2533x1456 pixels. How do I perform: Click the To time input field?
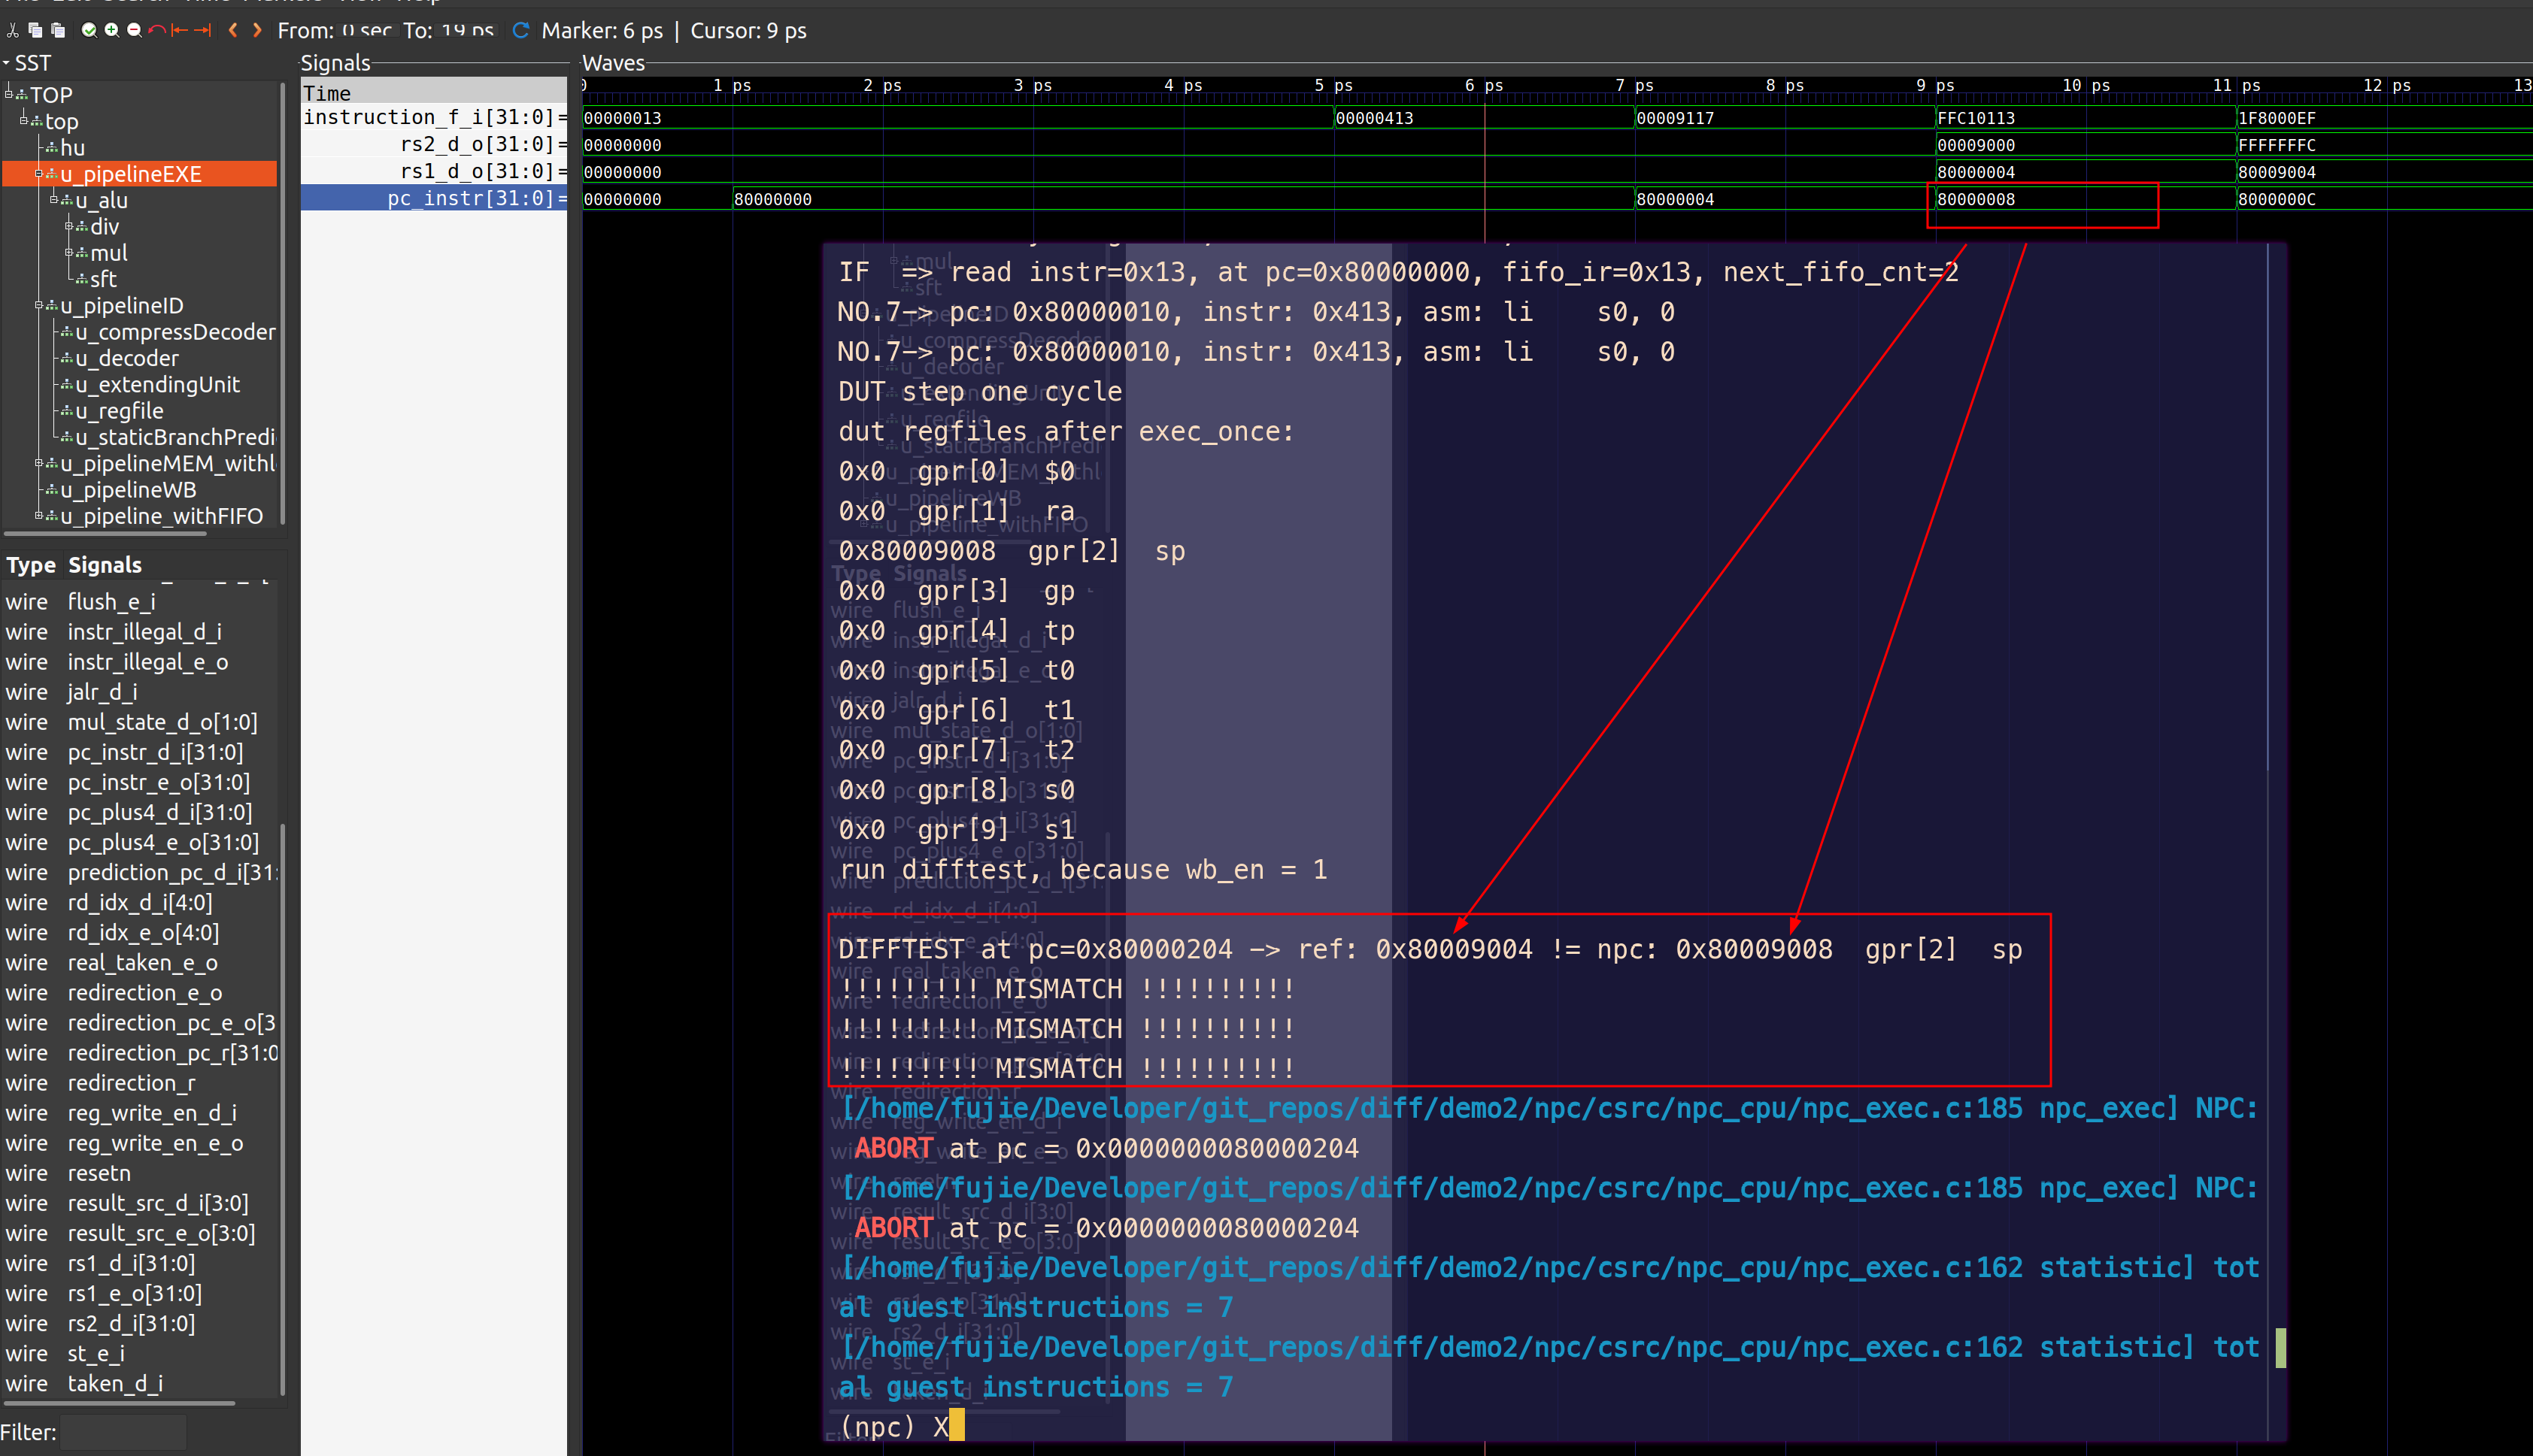[467, 31]
